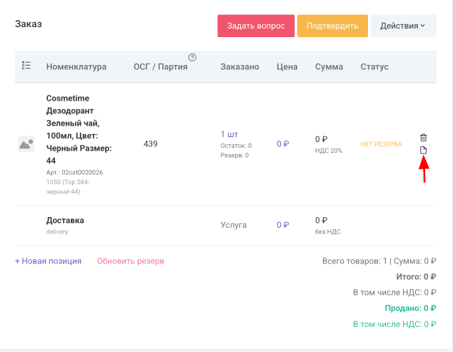Image resolution: width=453 pixels, height=352 pixels.
Task: Click the Статус column header
Action: tap(374, 66)
